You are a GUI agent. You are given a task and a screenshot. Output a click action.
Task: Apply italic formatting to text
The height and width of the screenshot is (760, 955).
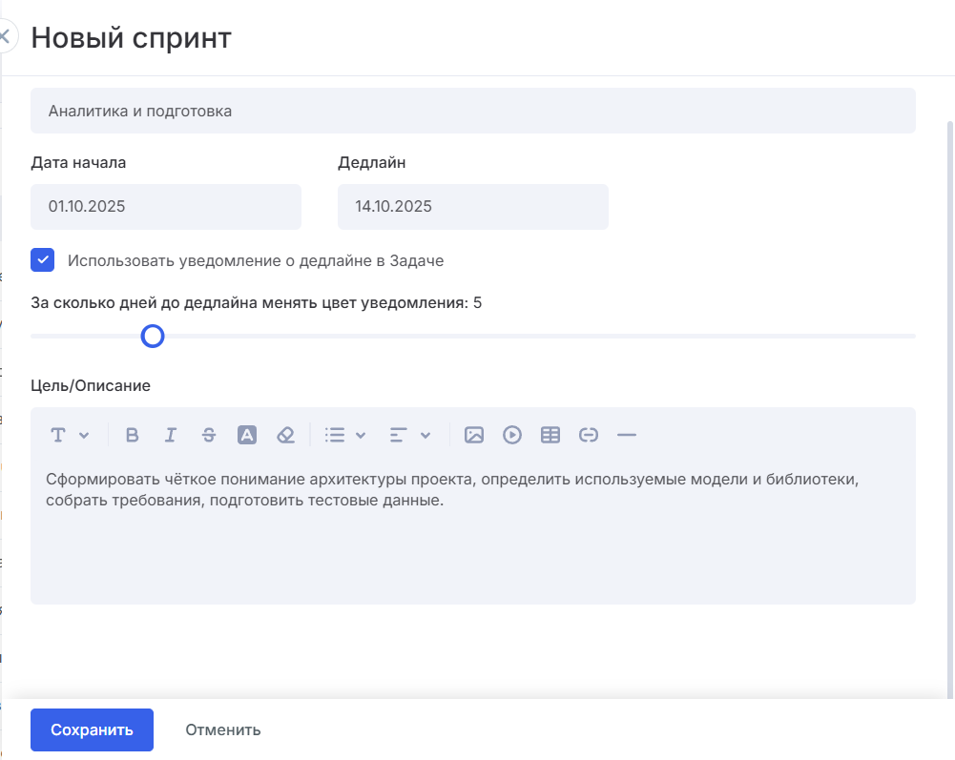coord(171,435)
